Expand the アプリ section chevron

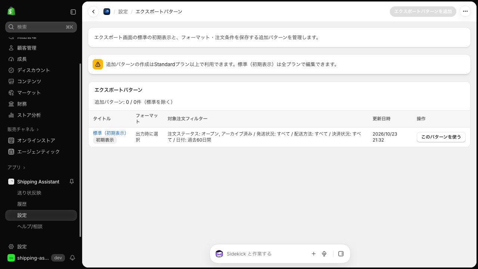24,167
